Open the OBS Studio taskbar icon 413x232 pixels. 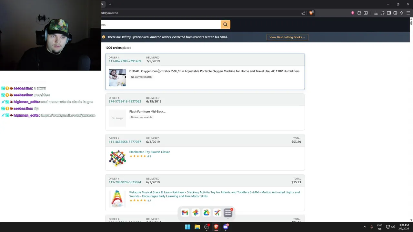click(x=207, y=227)
